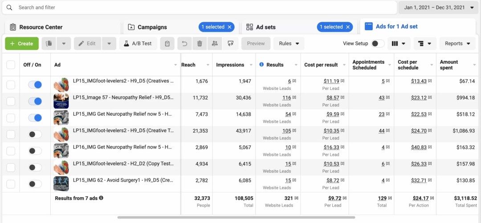The image size is (481, 223).
Task: Click the undo arrow icon
Action: (185, 44)
